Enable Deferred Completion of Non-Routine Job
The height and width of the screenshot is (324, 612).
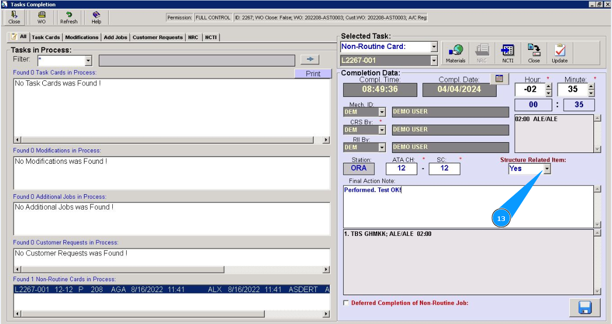(346, 303)
